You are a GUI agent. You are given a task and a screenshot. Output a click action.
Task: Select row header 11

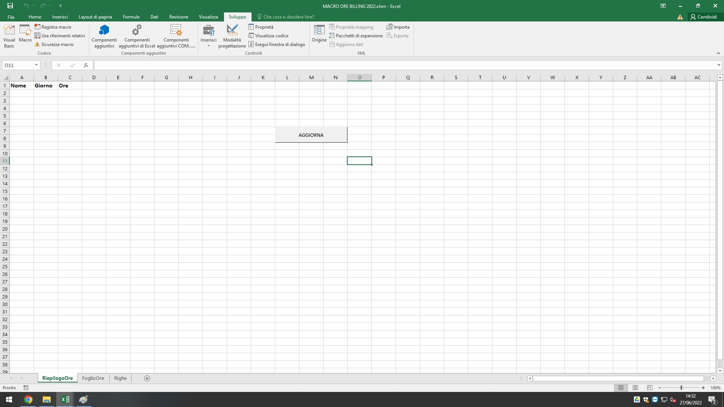(5, 161)
